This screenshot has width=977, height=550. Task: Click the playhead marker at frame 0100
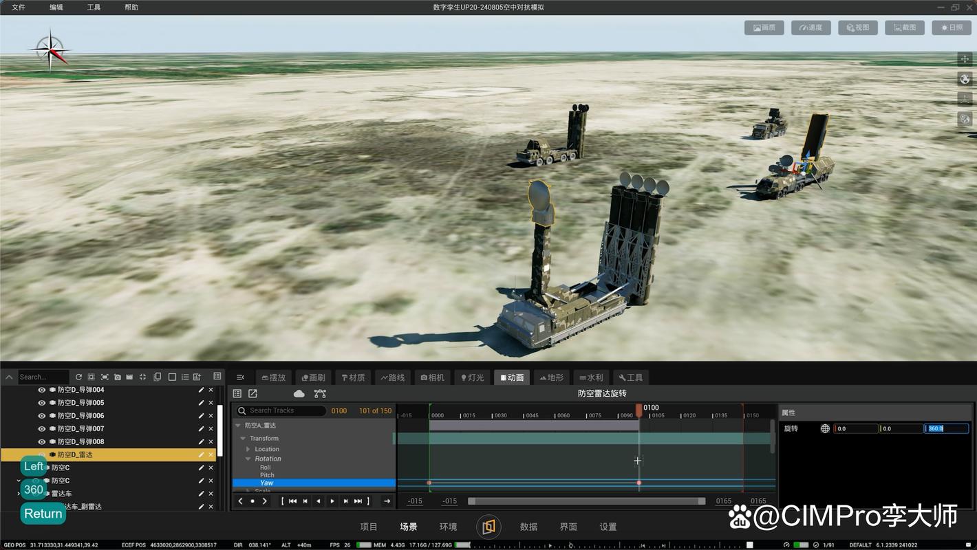pos(639,410)
